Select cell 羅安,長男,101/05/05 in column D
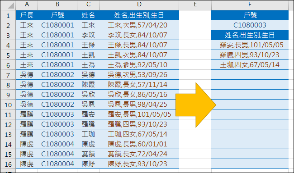 139,114
